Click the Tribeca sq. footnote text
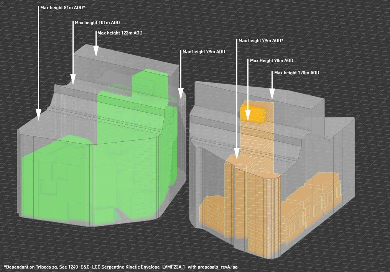The width and height of the screenshot is (390, 272). tap(121, 267)
